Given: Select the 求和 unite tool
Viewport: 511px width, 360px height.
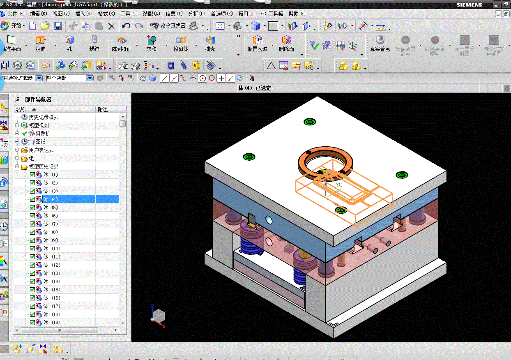Looking at the screenshot, I should 152,44.
